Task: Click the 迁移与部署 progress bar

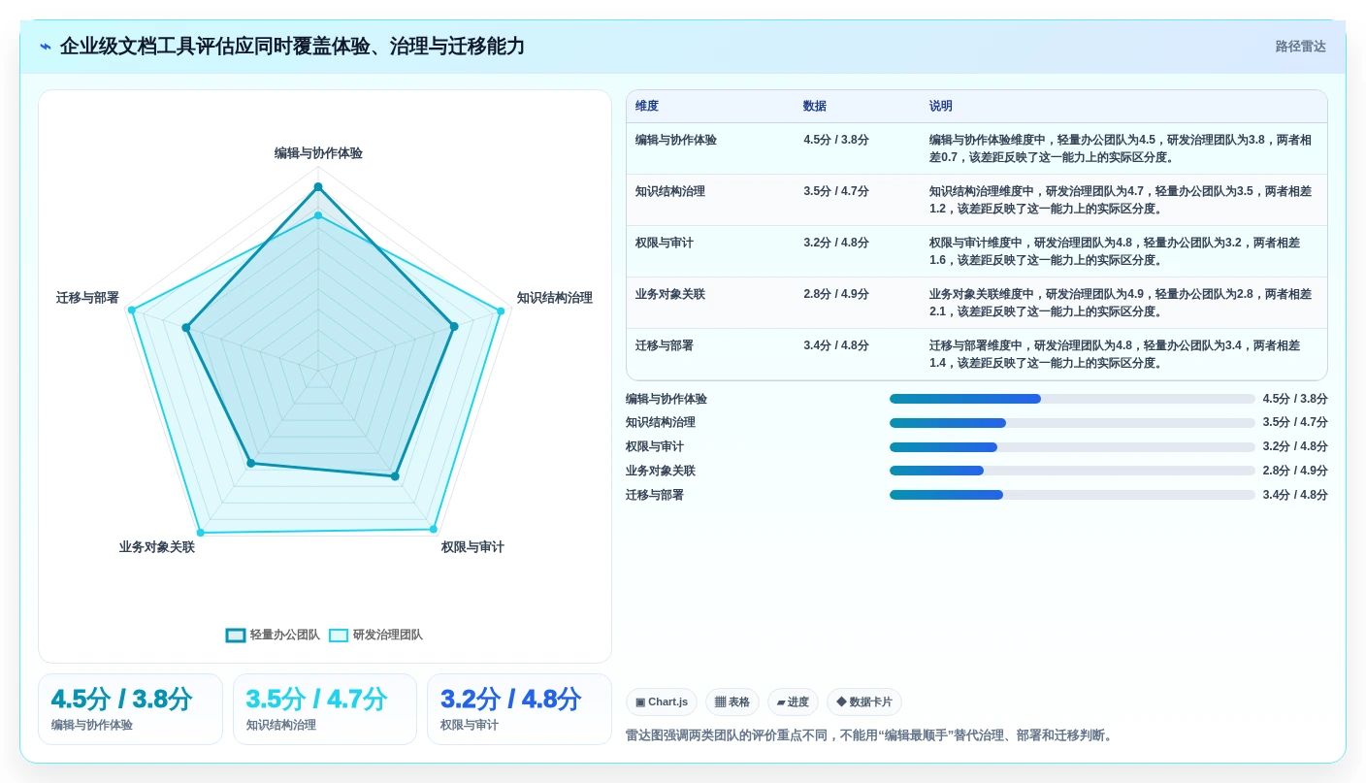Action: tap(1072, 495)
